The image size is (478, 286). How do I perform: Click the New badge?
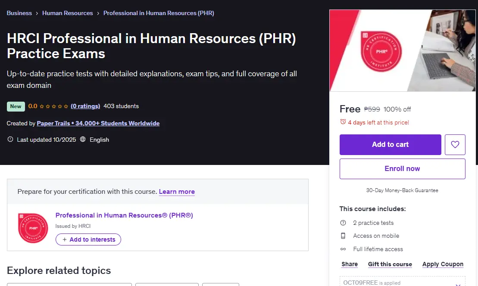tap(16, 106)
